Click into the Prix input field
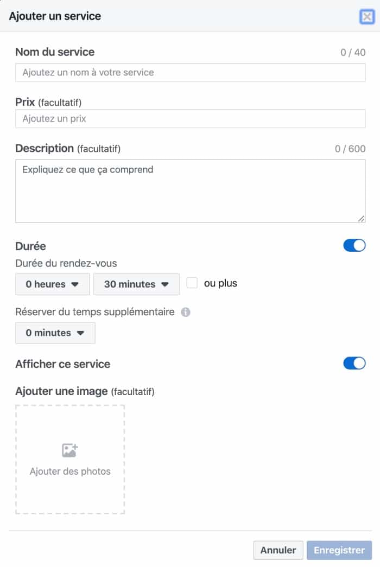Image resolution: width=380 pixels, height=567 pixels. click(190, 119)
